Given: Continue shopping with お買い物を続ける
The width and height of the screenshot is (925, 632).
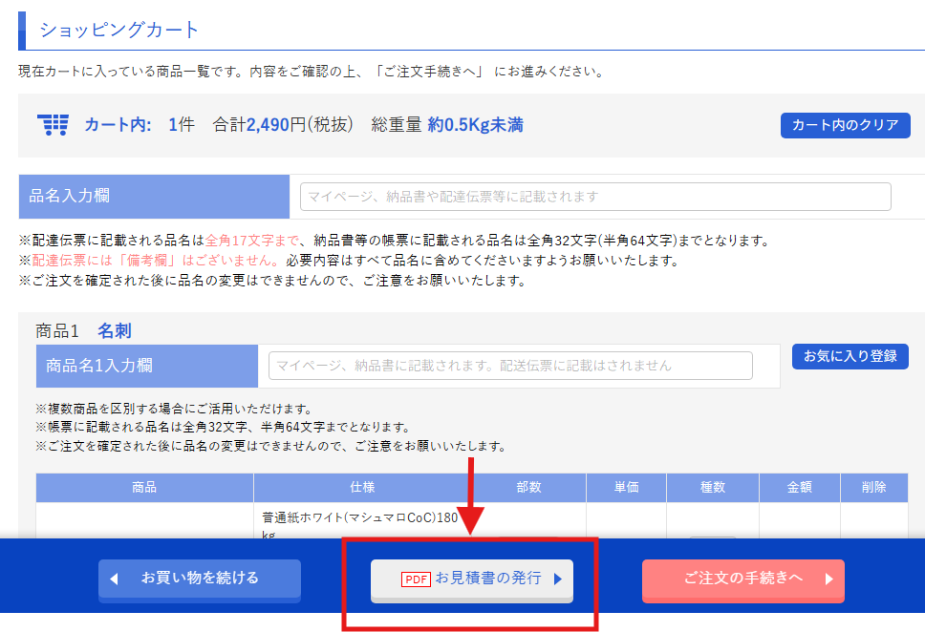Looking at the screenshot, I should point(200,579).
